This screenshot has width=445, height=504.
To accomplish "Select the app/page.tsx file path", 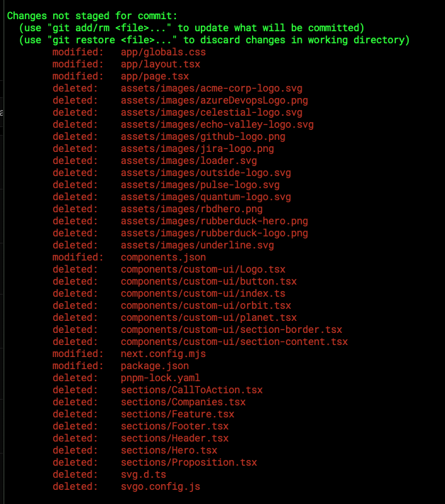I will click(155, 76).
